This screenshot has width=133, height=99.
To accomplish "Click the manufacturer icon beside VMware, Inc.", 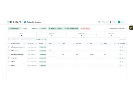I will [x=12, y=51].
